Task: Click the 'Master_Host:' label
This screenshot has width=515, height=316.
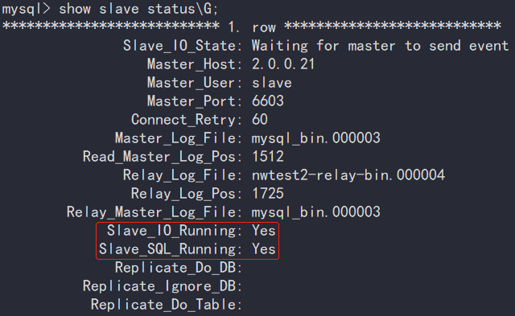Action: pyautogui.click(x=195, y=64)
